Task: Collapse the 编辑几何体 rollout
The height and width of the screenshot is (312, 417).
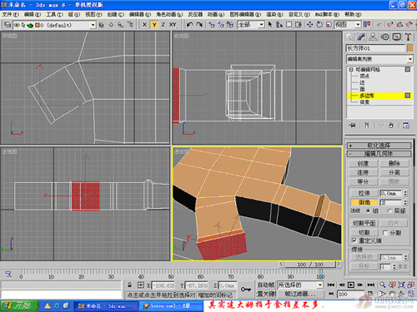Action: tap(379, 154)
